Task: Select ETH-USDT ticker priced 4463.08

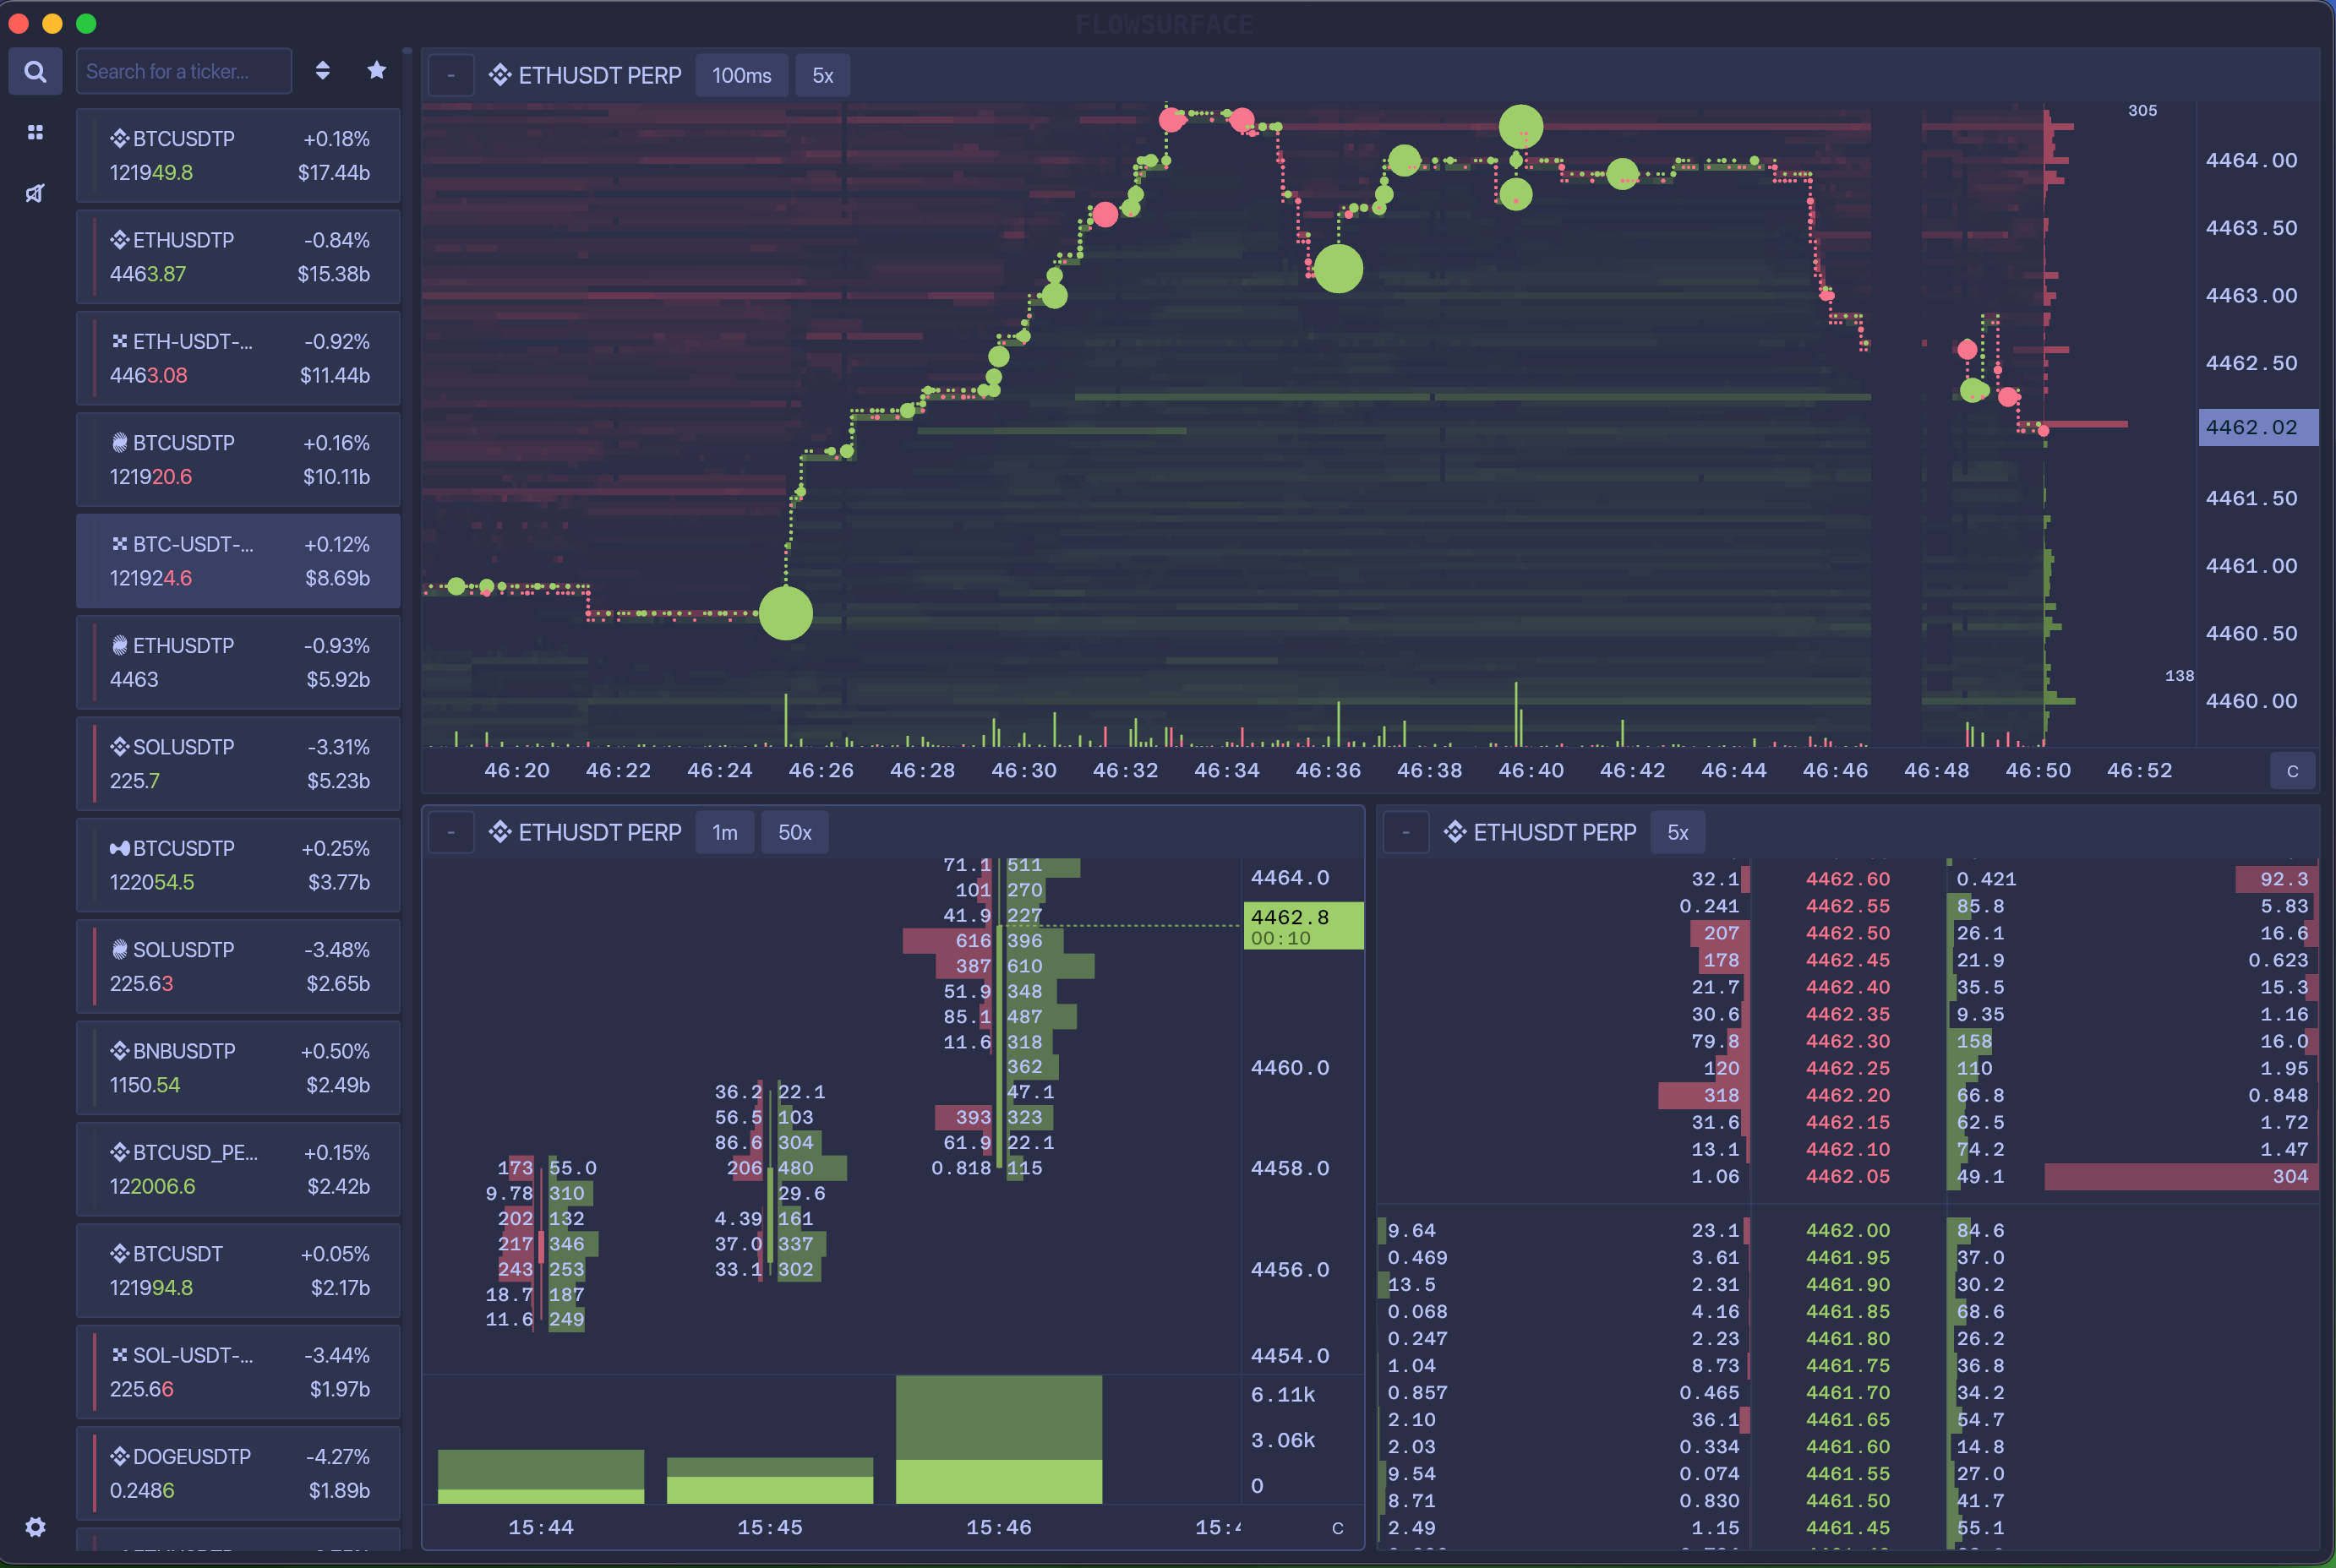Action: tap(238, 358)
